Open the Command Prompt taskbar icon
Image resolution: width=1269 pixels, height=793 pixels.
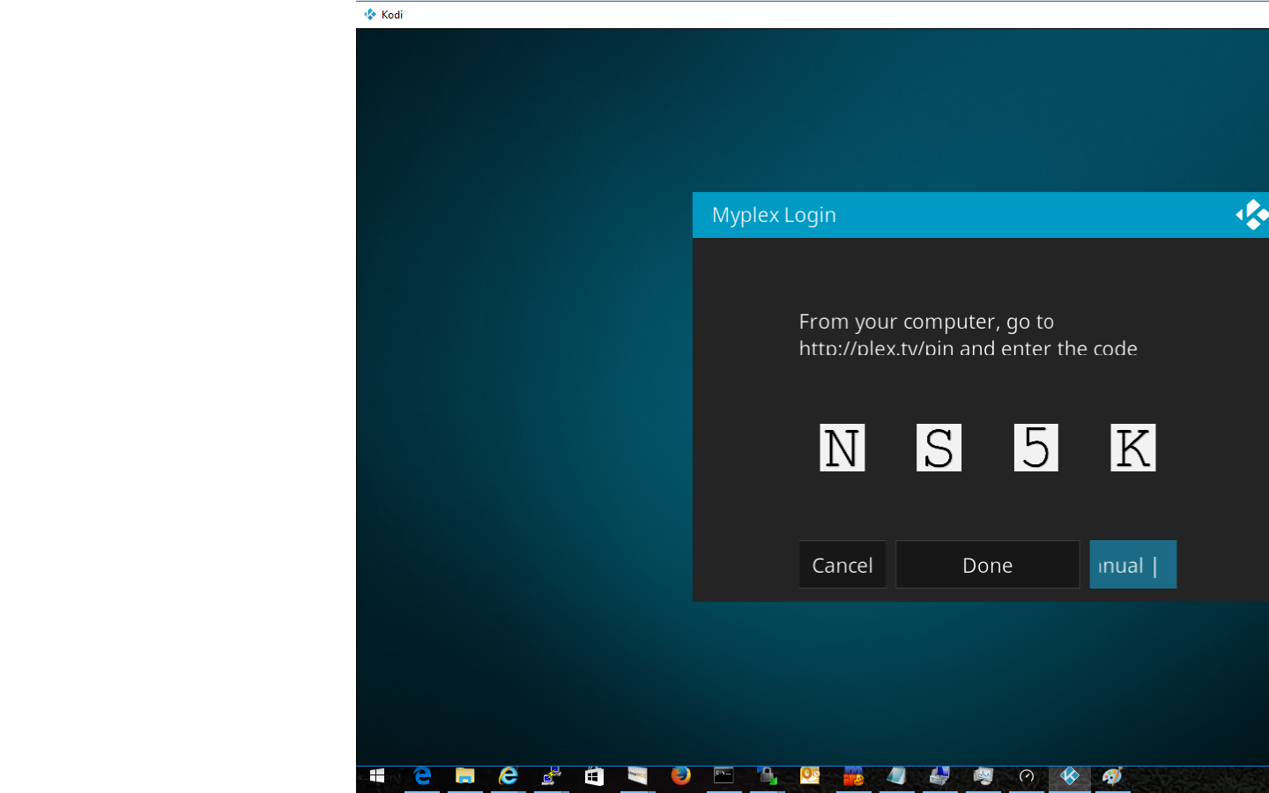(x=724, y=776)
